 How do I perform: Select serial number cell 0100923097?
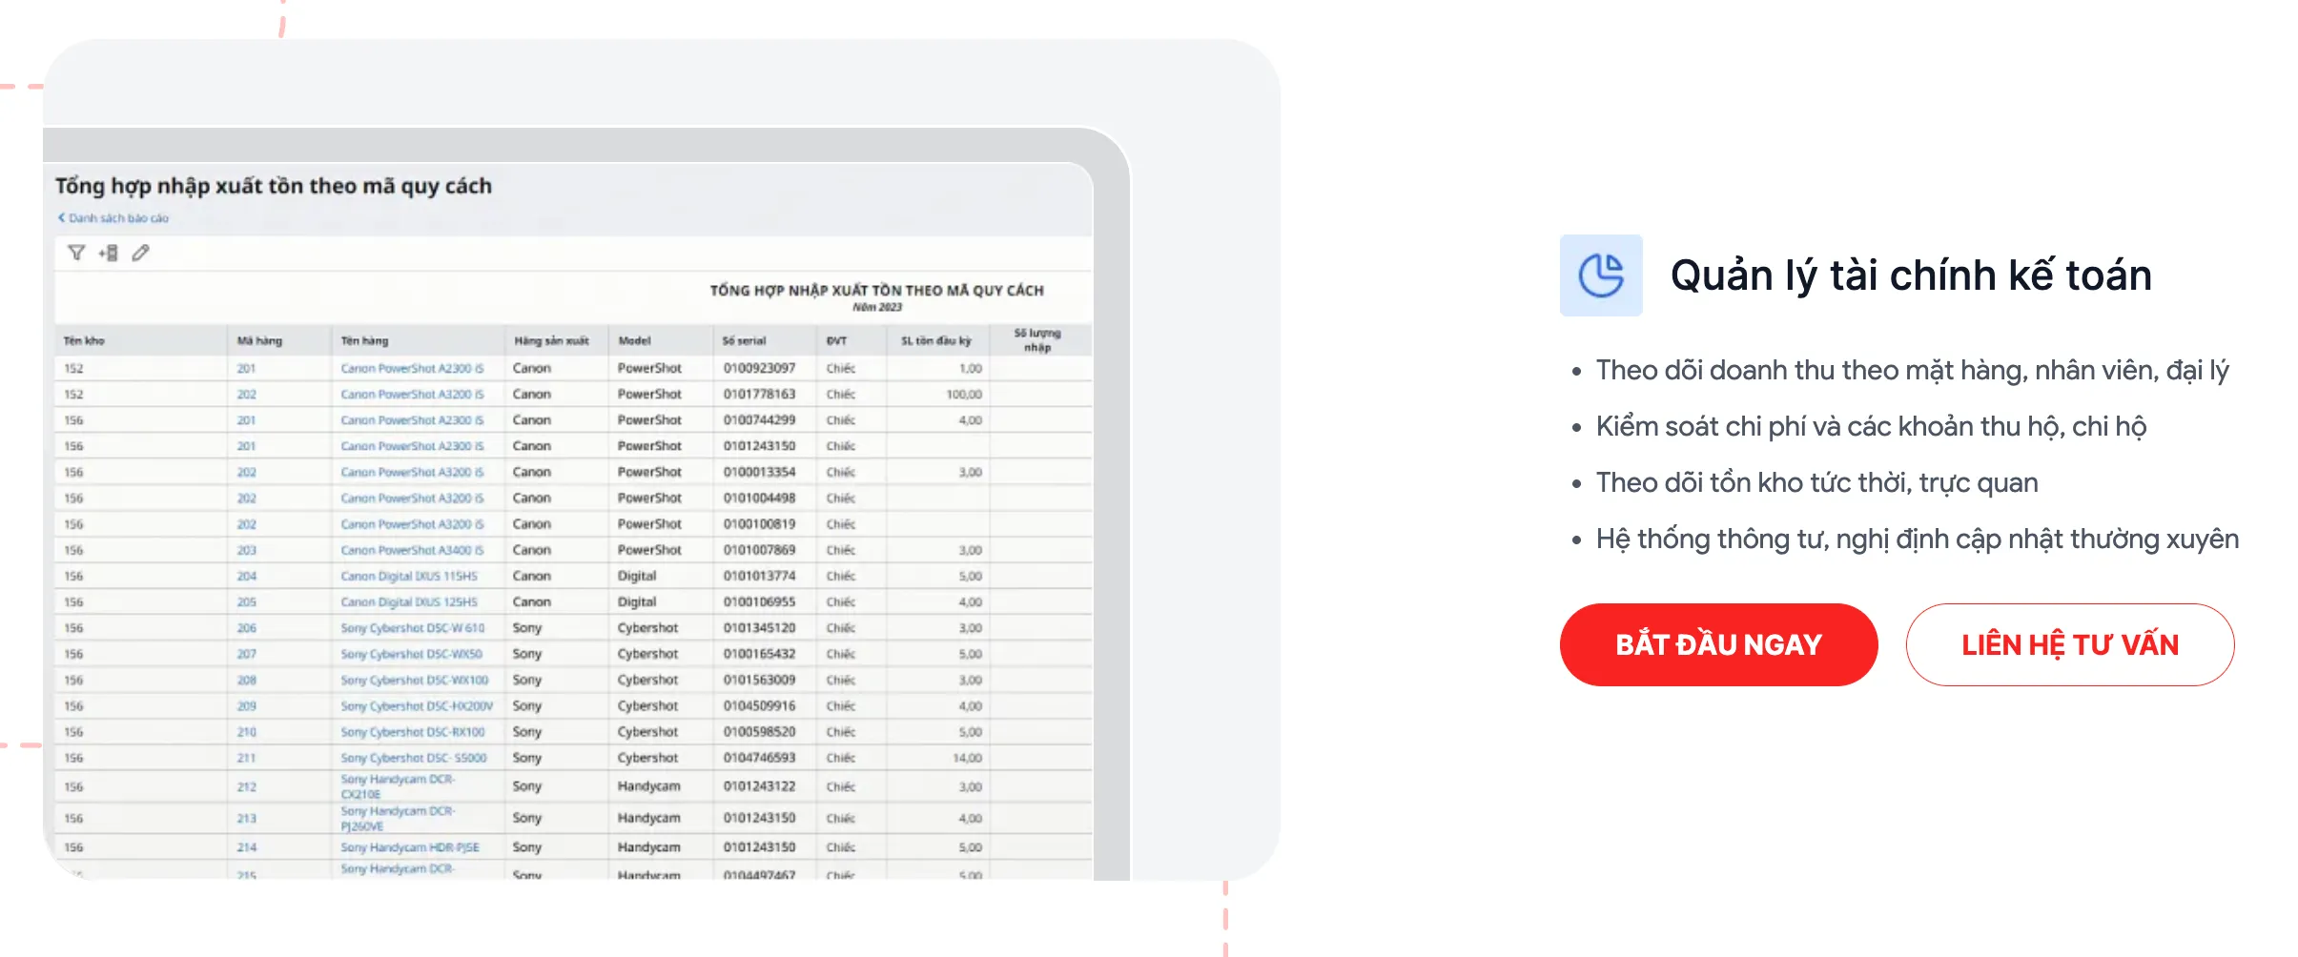coord(759,368)
